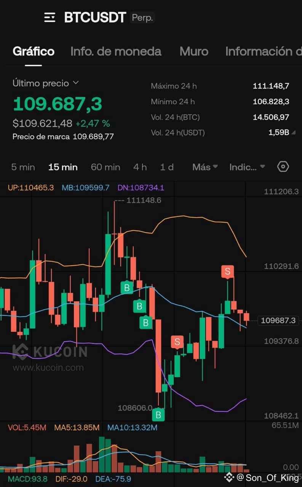Open the Más timeframe dropdown

point(205,167)
